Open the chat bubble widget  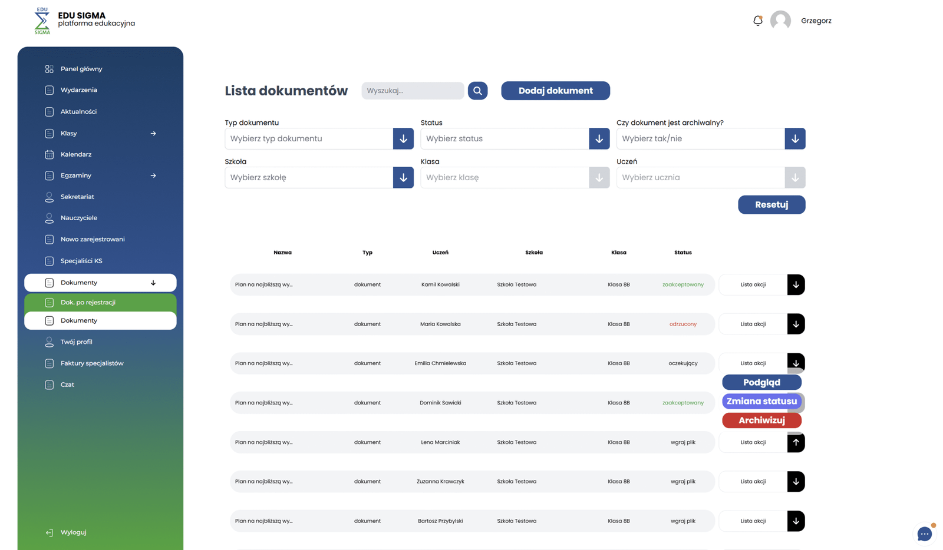(x=924, y=534)
